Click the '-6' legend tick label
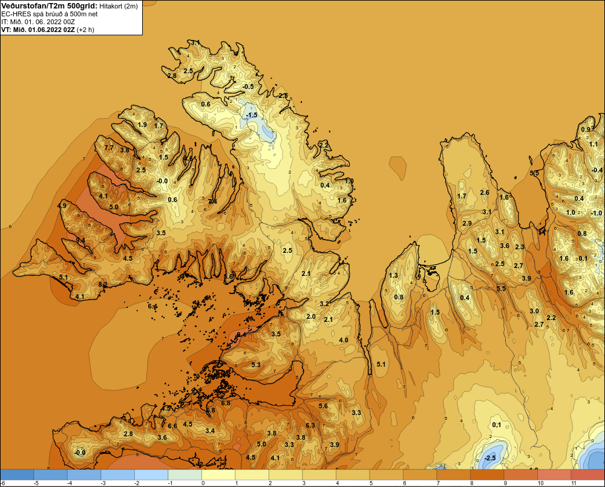Screen dimensions: 605x487 pos(2,483)
